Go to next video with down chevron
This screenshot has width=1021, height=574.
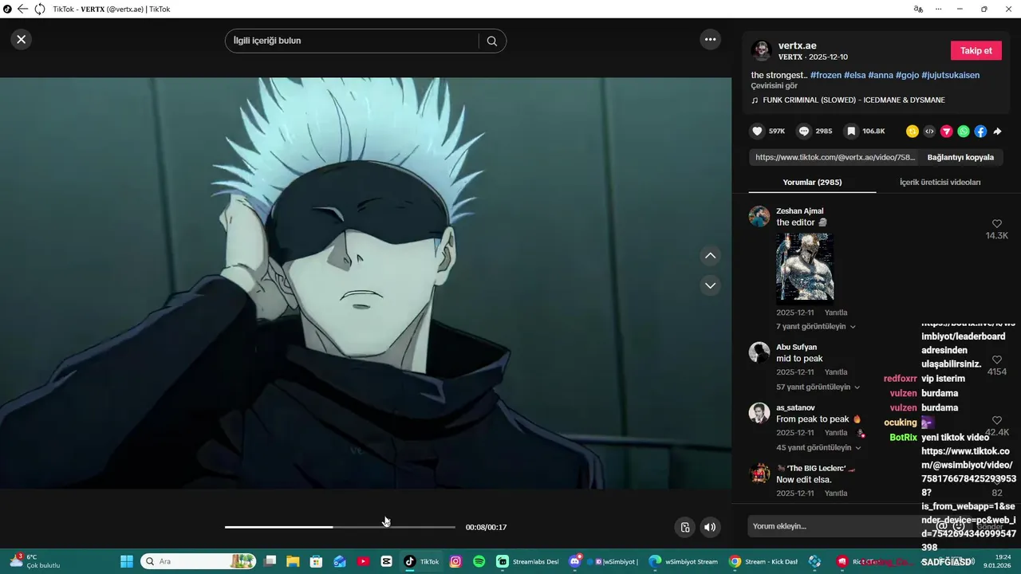pyautogui.click(x=710, y=285)
